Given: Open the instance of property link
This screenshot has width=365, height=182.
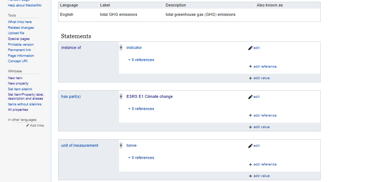Looking at the screenshot, I should tap(71, 47).
